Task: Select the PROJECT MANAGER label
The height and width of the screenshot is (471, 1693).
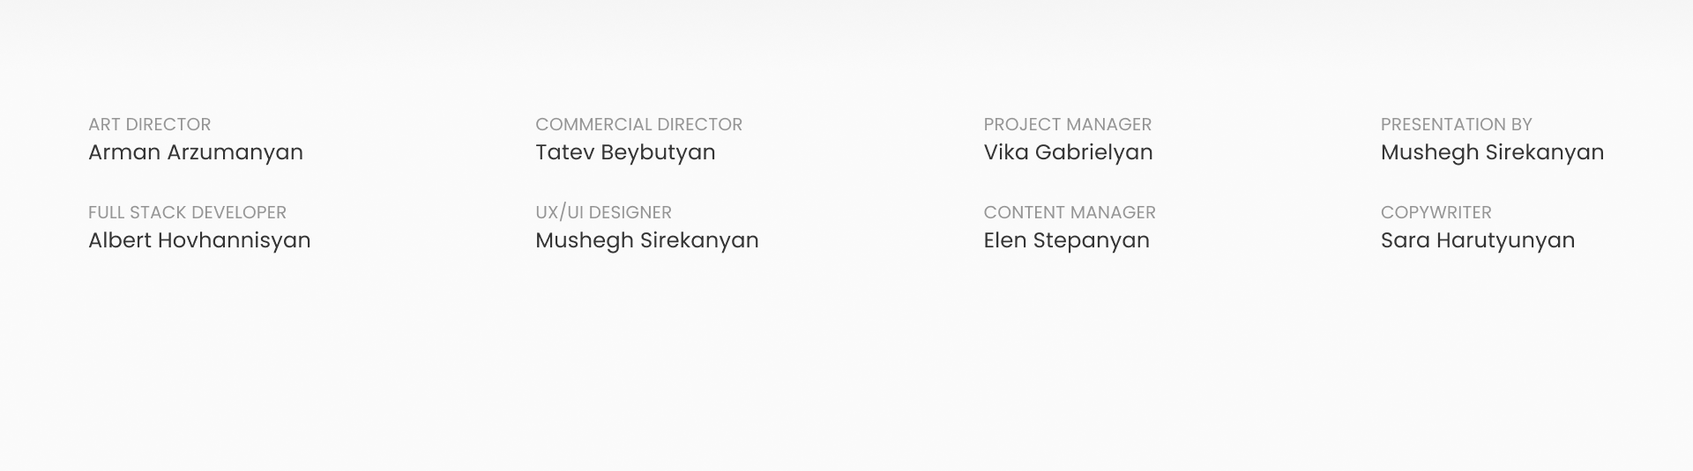Action: (1068, 124)
